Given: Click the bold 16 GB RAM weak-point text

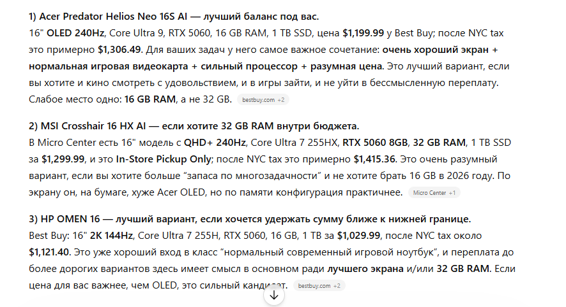Looking at the screenshot, I should pyautogui.click(x=149, y=99).
